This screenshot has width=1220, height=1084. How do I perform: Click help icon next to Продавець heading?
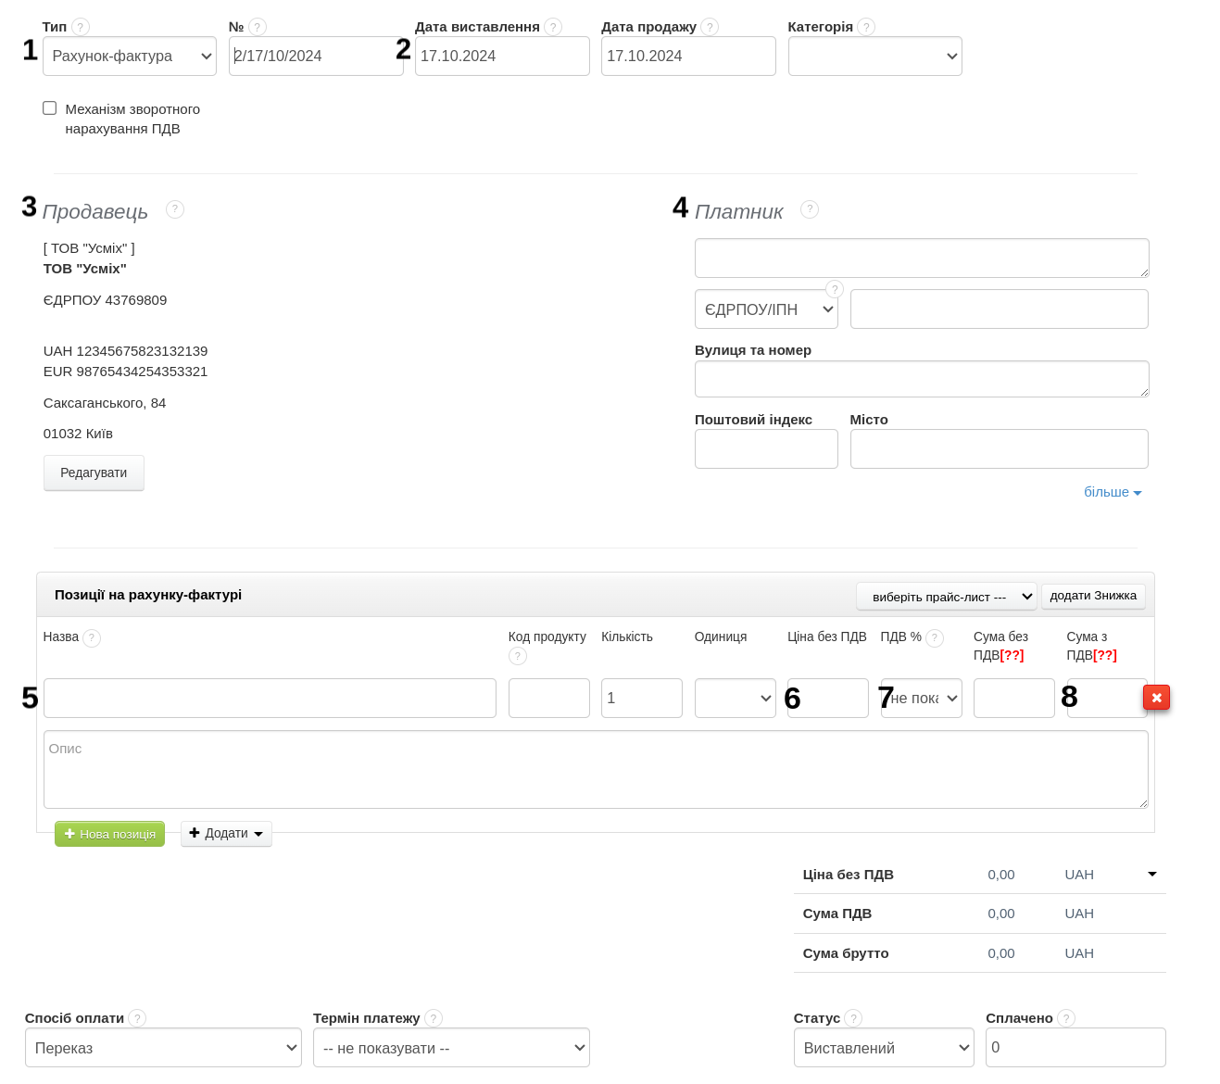click(175, 209)
